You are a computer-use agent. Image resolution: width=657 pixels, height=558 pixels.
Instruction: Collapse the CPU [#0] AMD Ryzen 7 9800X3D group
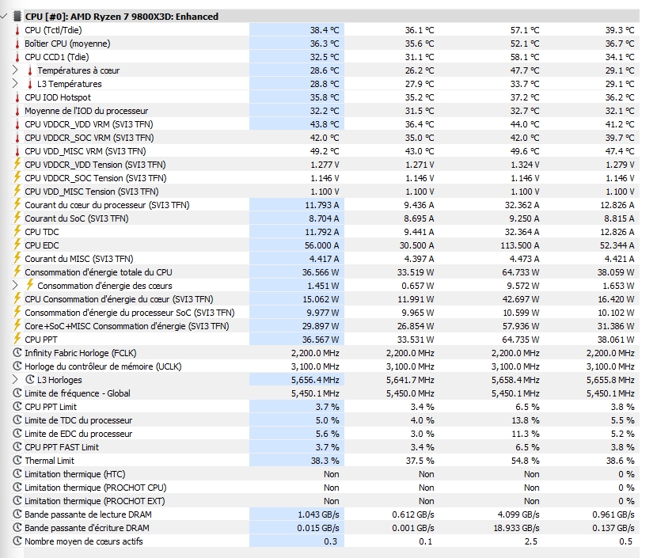click(4, 17)
